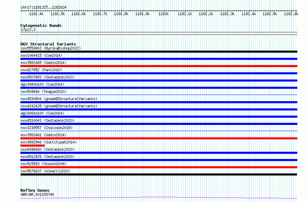The width and height of the screenshot is (307, 202).
Task: Click the black bar under nsv5554903
Action: pyautogui.click(x=159, y=52)
